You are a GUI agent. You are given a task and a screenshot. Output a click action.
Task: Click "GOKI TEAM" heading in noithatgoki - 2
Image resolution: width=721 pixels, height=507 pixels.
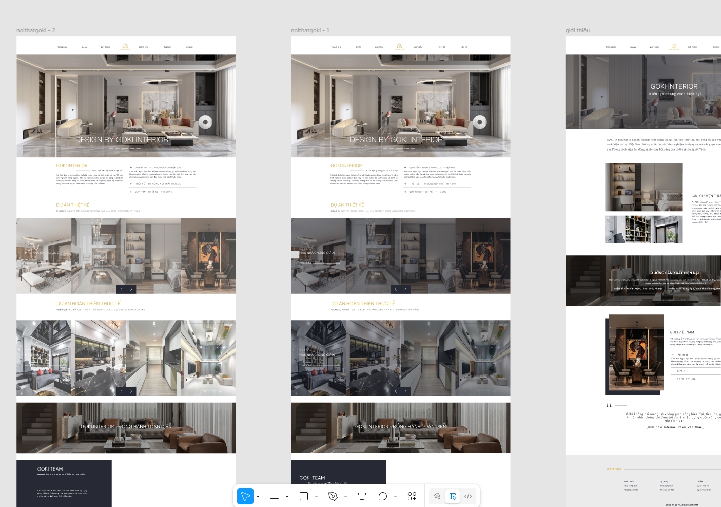[x=50, y=469]
